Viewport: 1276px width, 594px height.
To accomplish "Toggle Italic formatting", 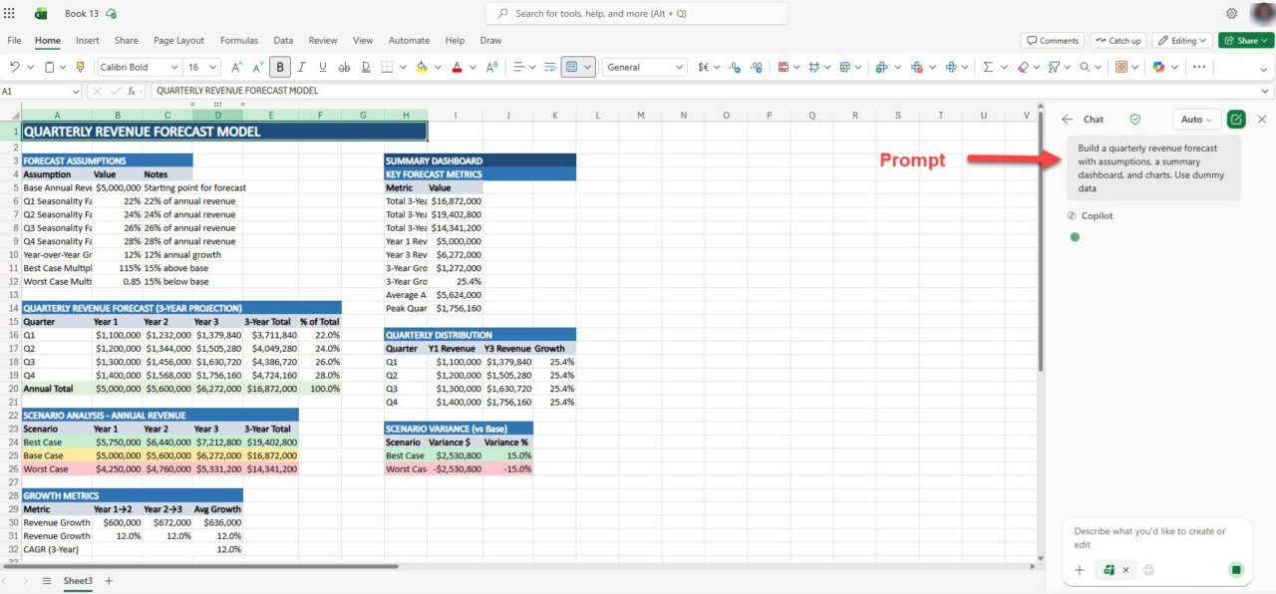I will 301,67.
